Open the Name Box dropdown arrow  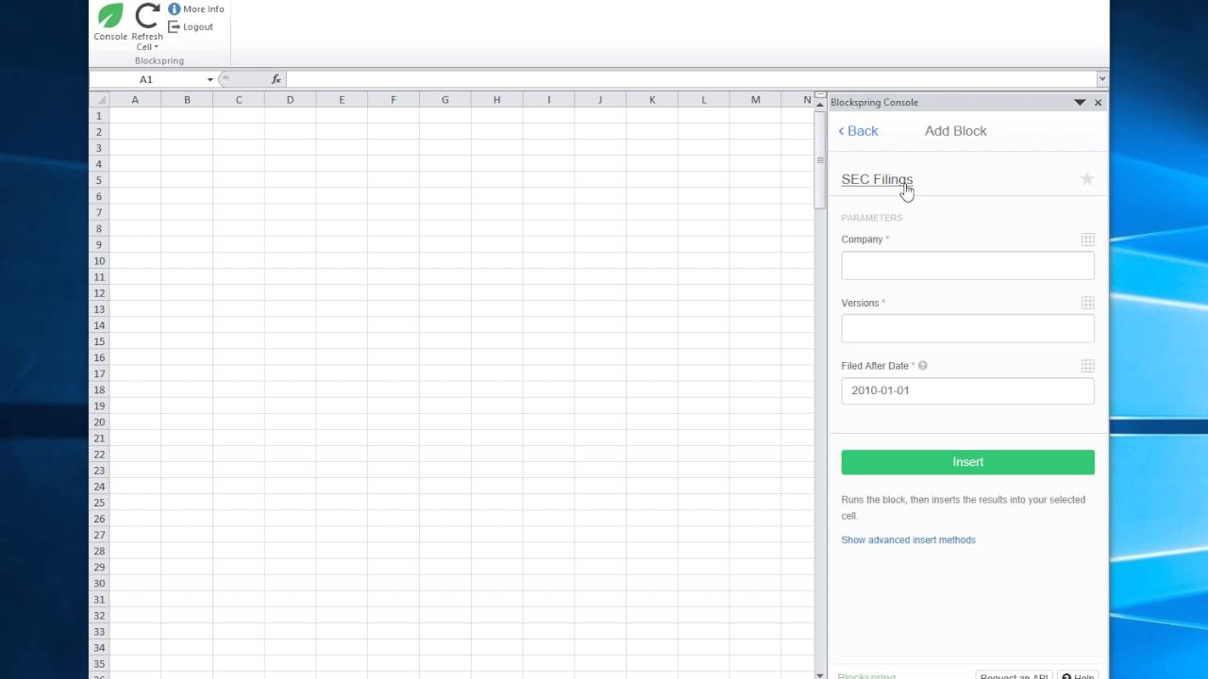[210, 80]
